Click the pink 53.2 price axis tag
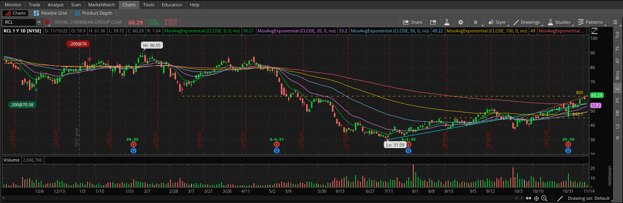The height and width of the screenshot is (203, 623). coord(595,105)
